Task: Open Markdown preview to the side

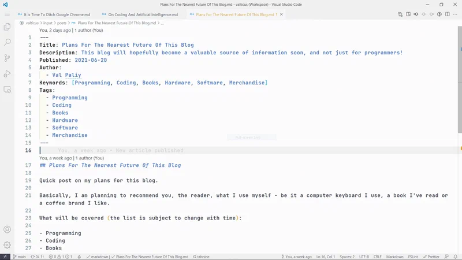Action: (x=408, y=14)
